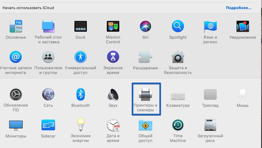Select Пользователи и группы icon

(48, 57)
